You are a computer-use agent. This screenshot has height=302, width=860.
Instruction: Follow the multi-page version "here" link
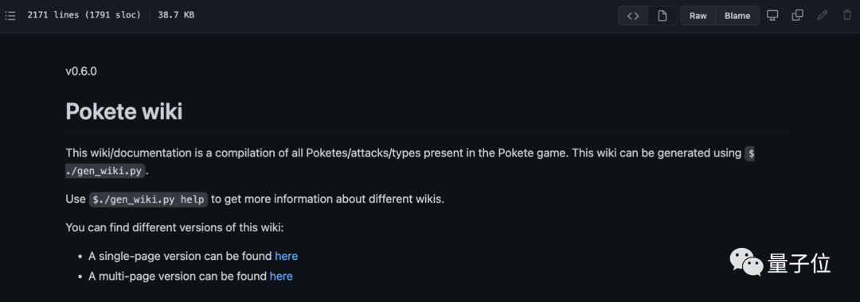click(281, 277)
